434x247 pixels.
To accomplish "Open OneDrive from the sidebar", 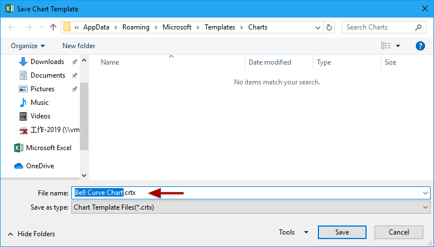I will pyautogui.click(x=40, y=166).
